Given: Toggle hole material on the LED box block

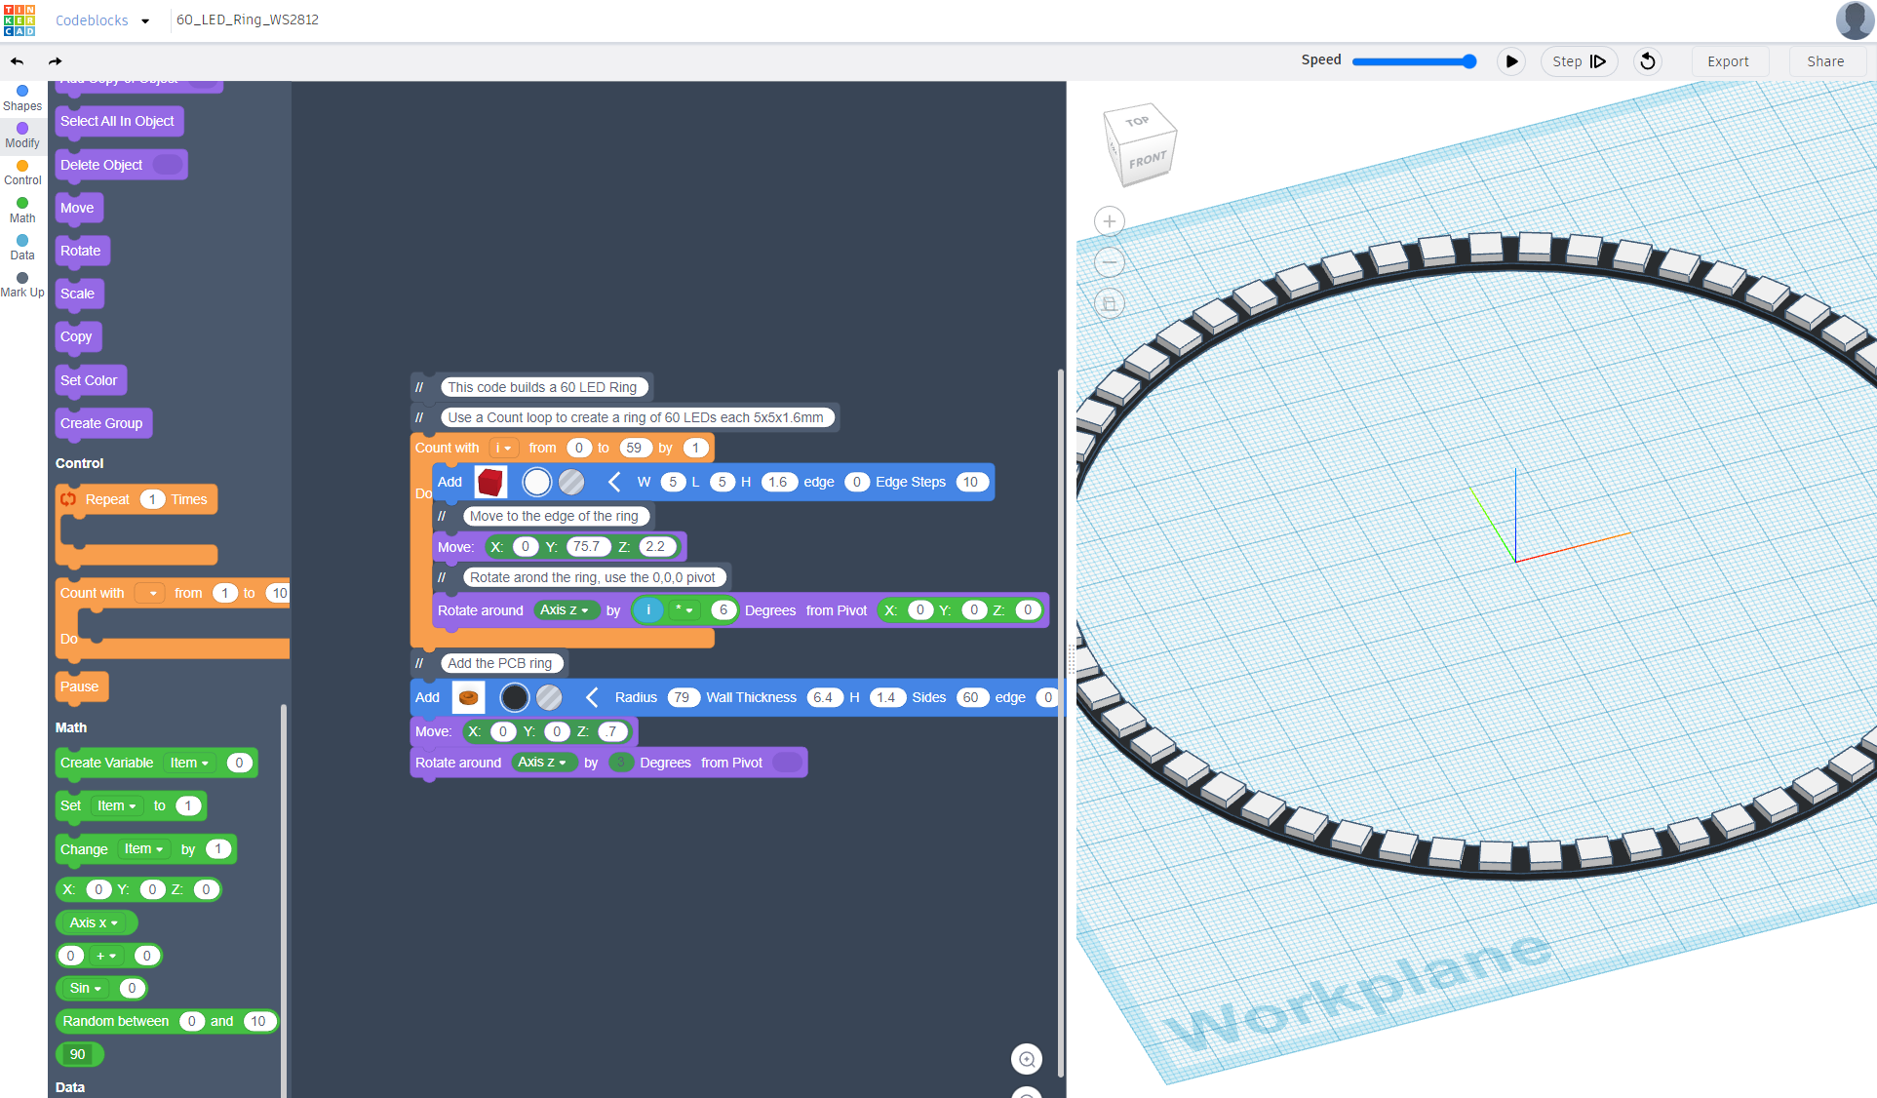Looking at the screenshot, I should click(571, 482).
